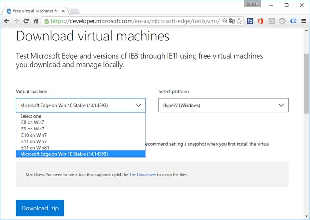The width and height of the screenshot is (310, 220).
Task: Click the zoom magnifier icon in address bar
Action: 225,21
